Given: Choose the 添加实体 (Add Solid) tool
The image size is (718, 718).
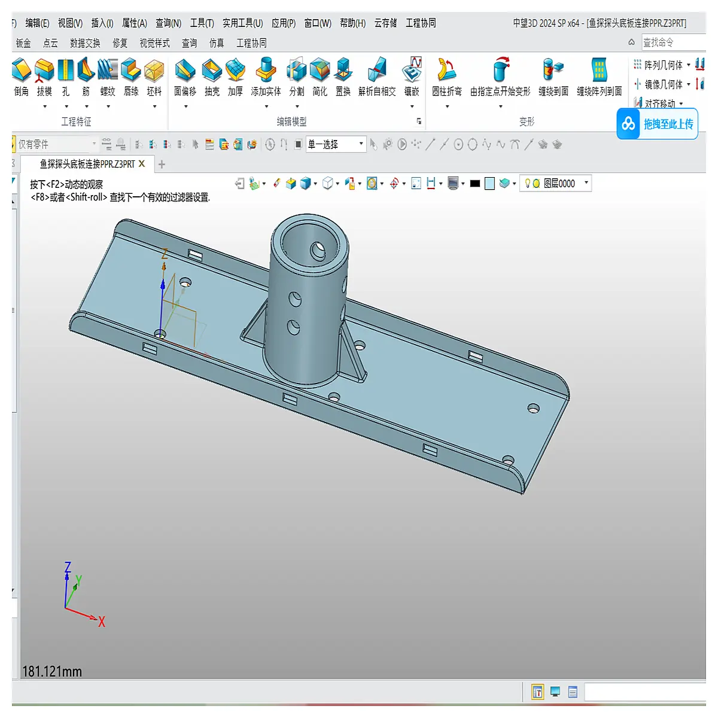Looking at the screenshot, I should 266,77.
